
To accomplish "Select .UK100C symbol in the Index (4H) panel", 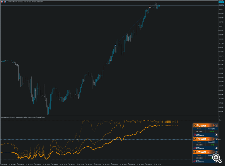I will click(199, 132).
